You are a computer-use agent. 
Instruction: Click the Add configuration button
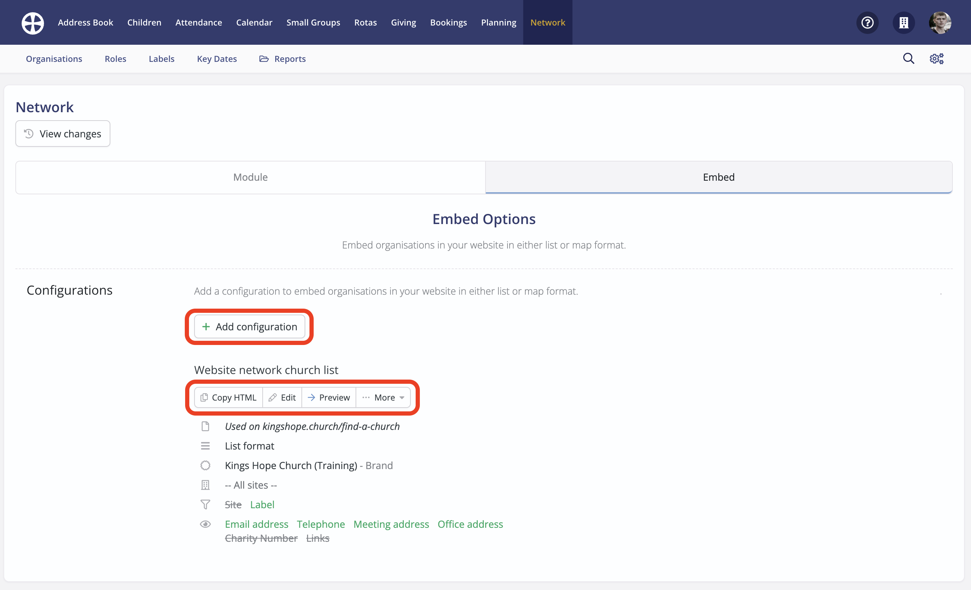pos(250,326)
